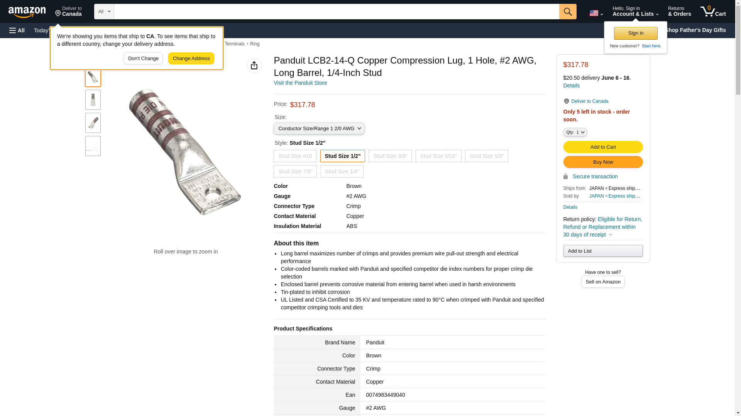Viewport: 741px width, 416px height.
Task: Click the Secure transaction lock link
Action: click(595, 176)
